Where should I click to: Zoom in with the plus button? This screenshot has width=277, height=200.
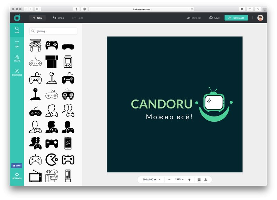(x=189, y=180)
